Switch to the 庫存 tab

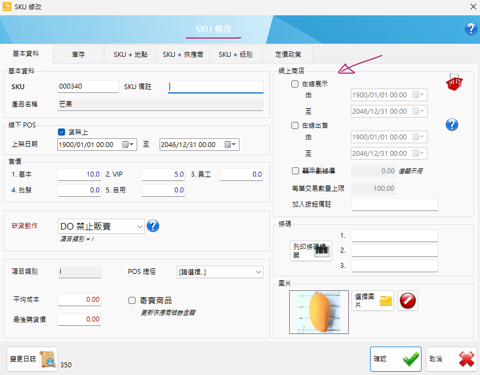tap(78, 55)
